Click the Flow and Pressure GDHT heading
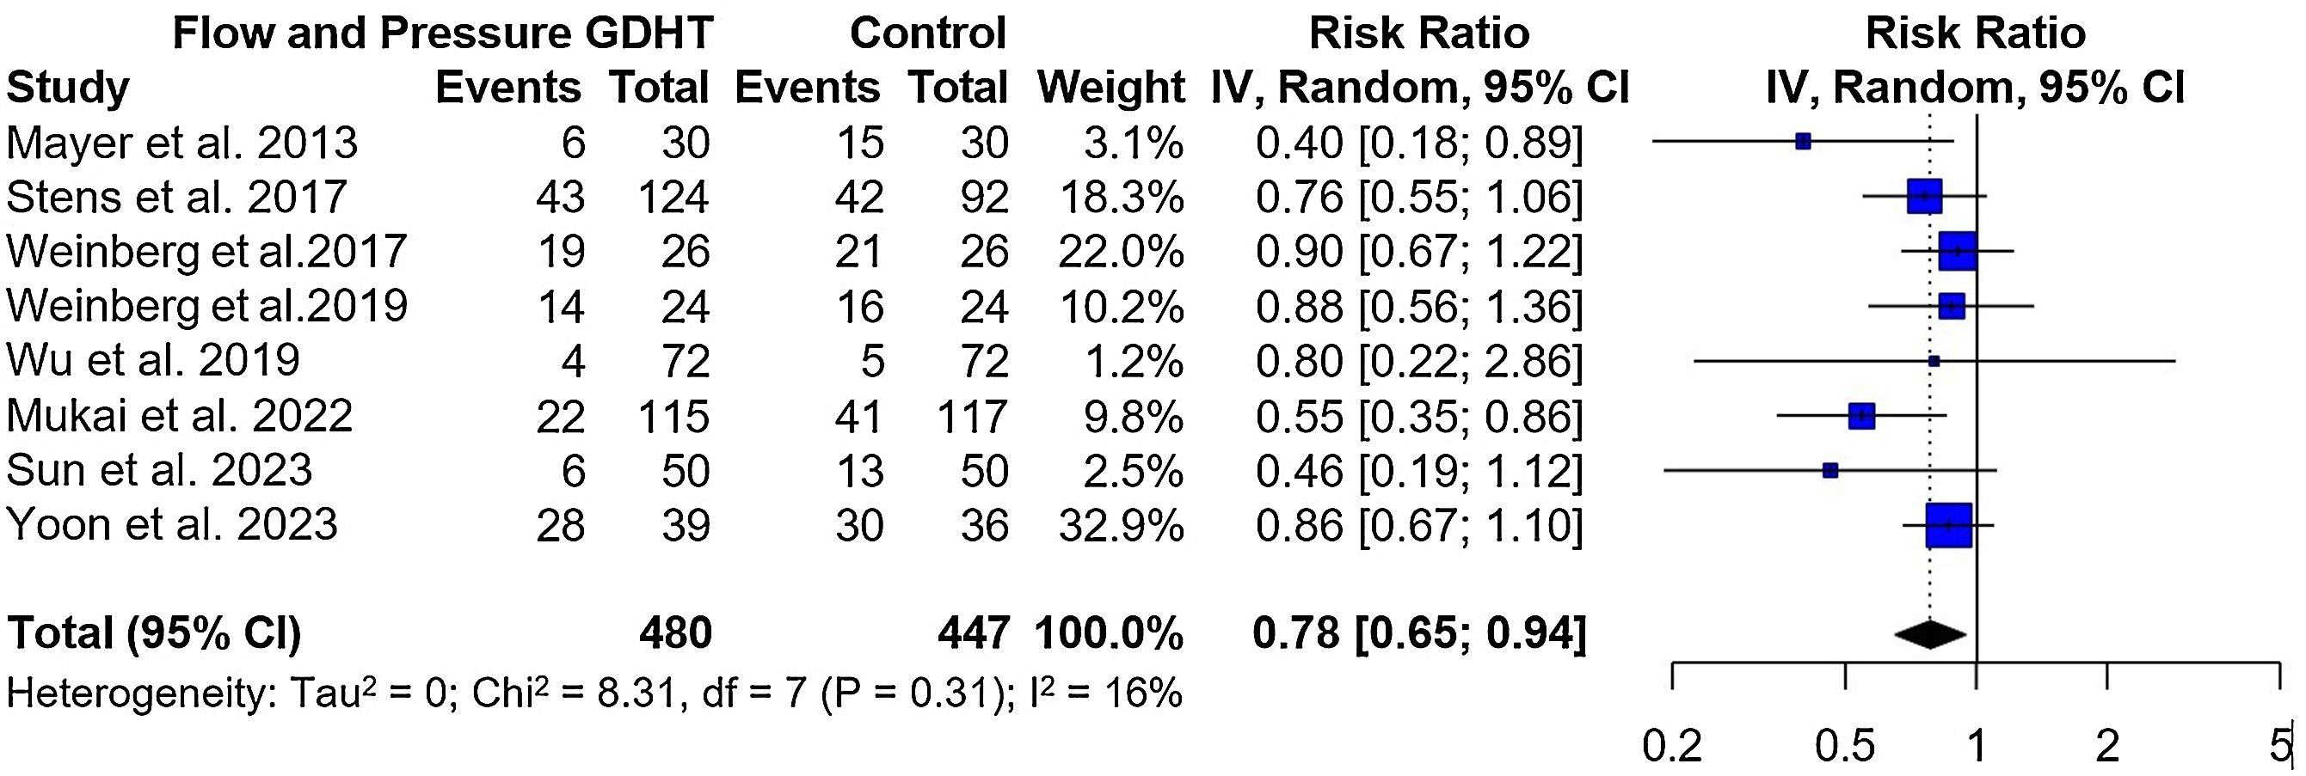The image size is (2306, 776). tap(442, 34)
